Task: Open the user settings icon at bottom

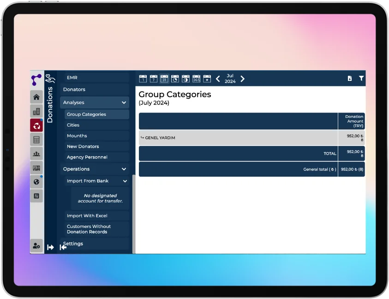Action: click(x=36, y=246)
